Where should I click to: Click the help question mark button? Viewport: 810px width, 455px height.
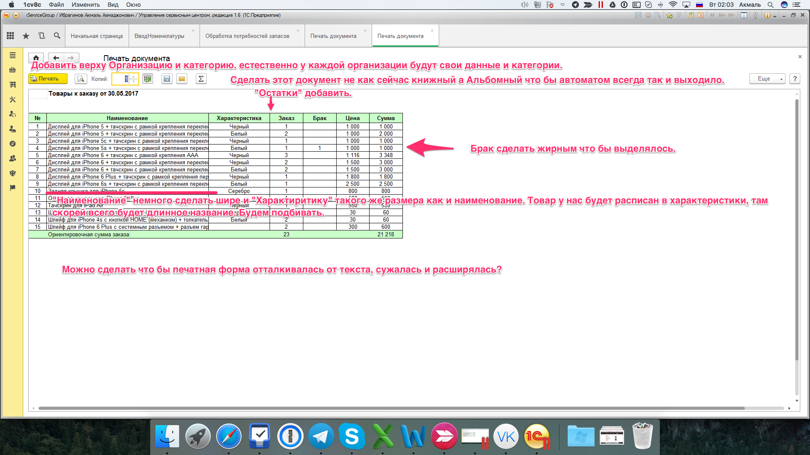(795, 79)
